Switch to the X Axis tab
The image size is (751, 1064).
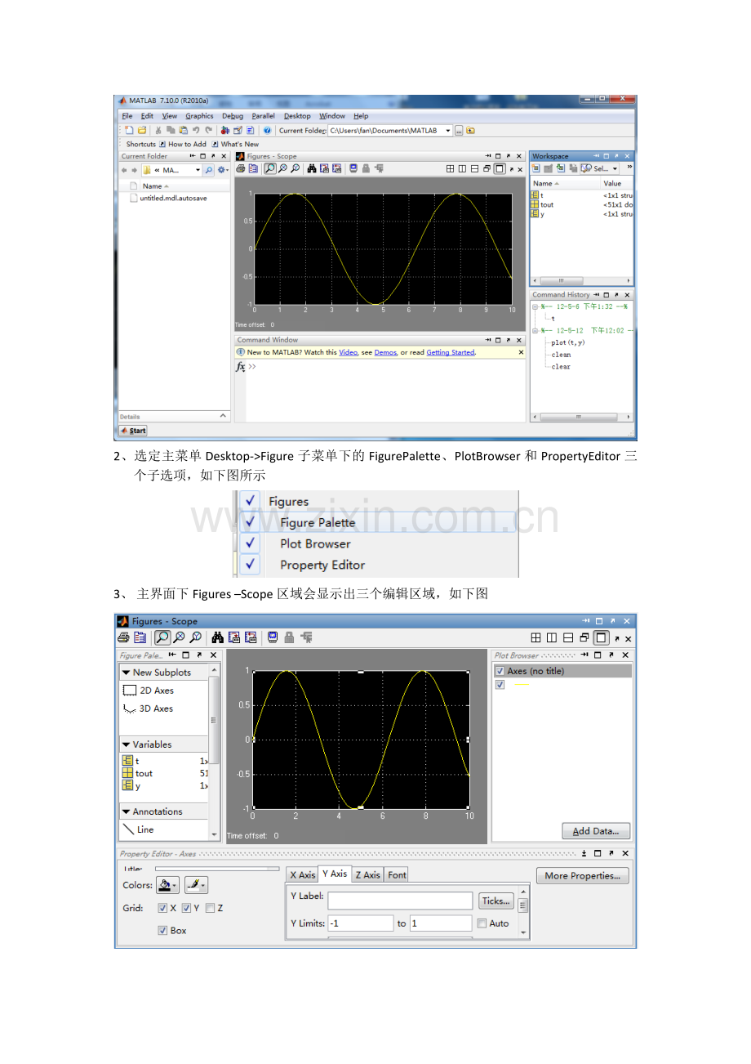click(x=302, y=874)
